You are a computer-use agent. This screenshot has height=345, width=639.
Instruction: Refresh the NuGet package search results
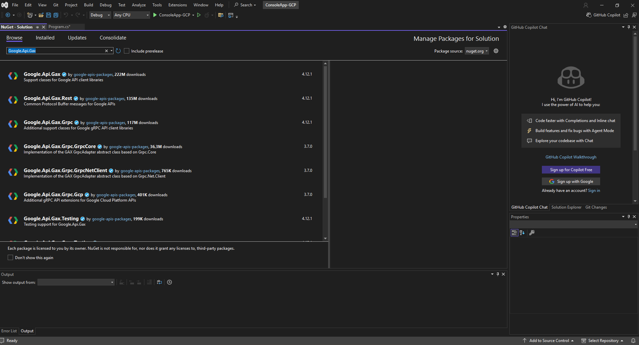(x=118, y=51)
